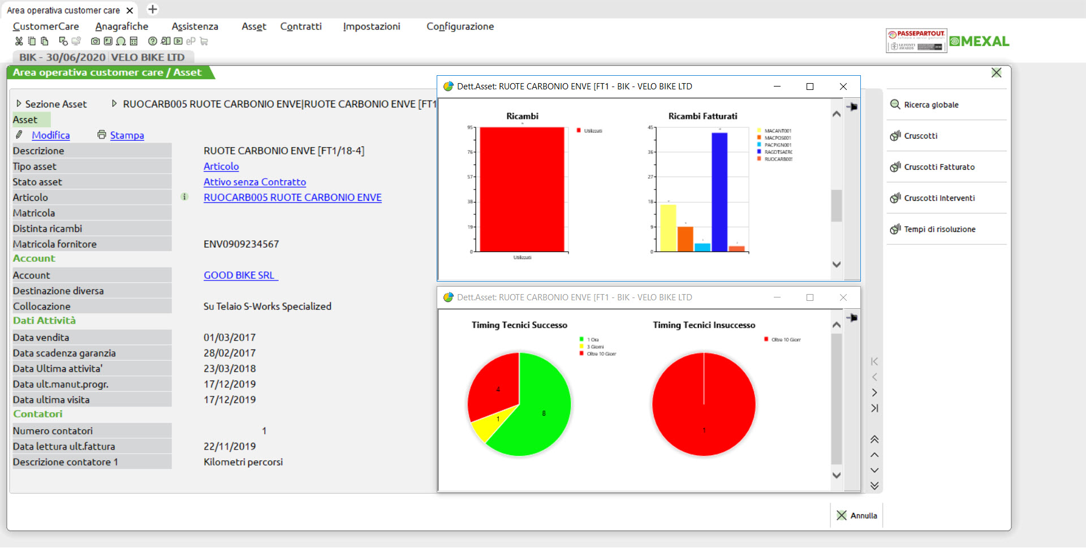Open the calculator icon in toolbar
Viewport: 1086px width, 548px height.
click(133, 41)
